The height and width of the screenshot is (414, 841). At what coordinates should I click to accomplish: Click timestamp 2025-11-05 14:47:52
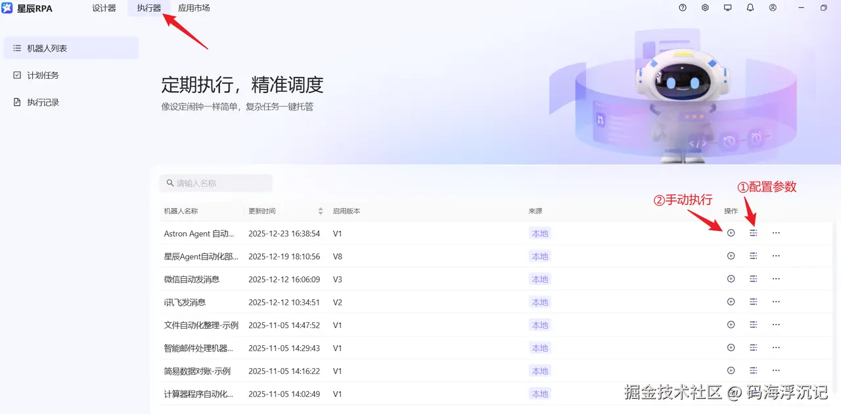[284, 325]
